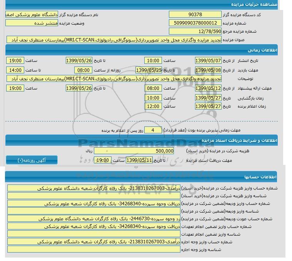Click the عنوان مزایده title field
This screenshot has width=292, height=261.
click(114, 40)
